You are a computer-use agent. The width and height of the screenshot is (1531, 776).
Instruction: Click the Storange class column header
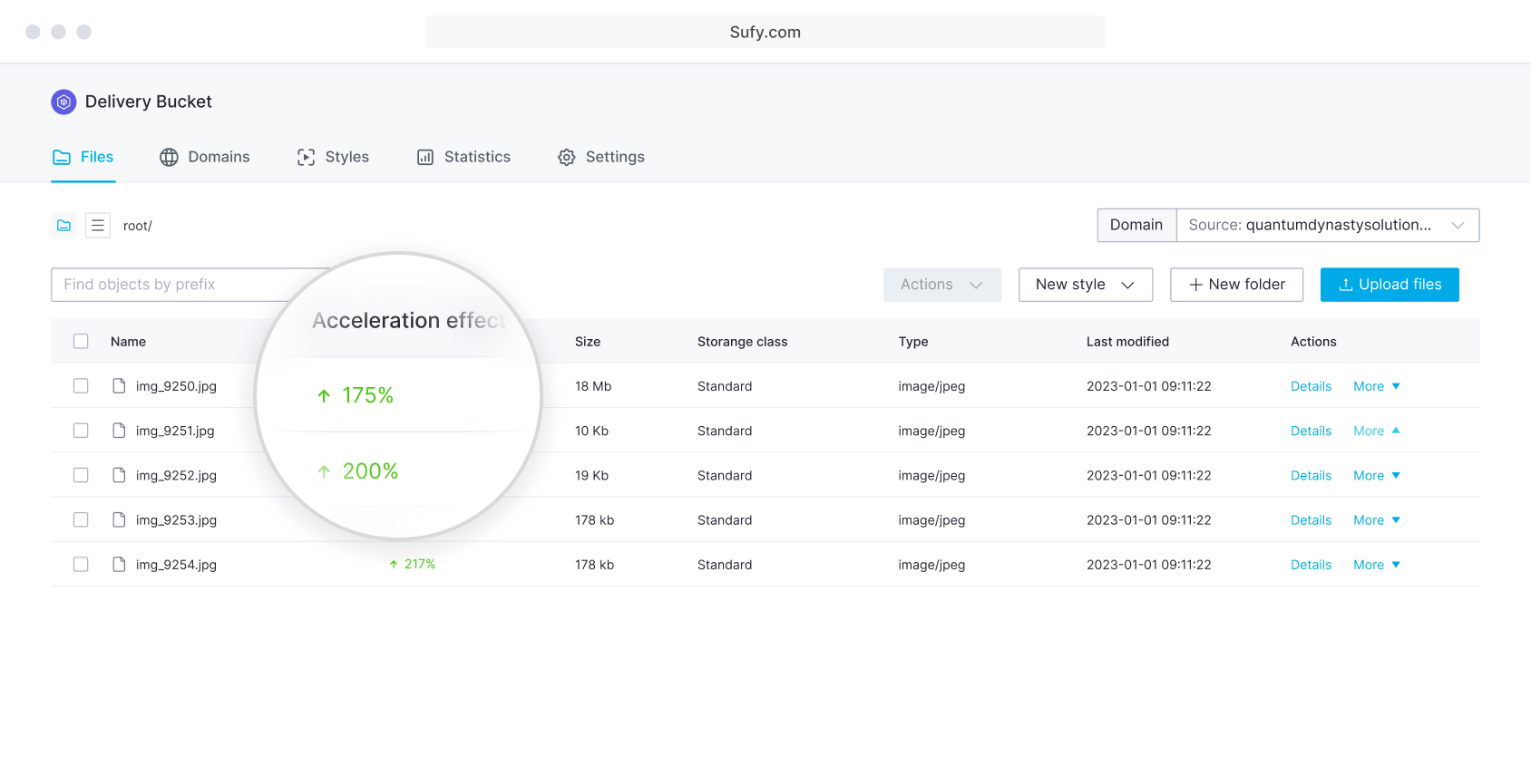click(x=742, y=342)
